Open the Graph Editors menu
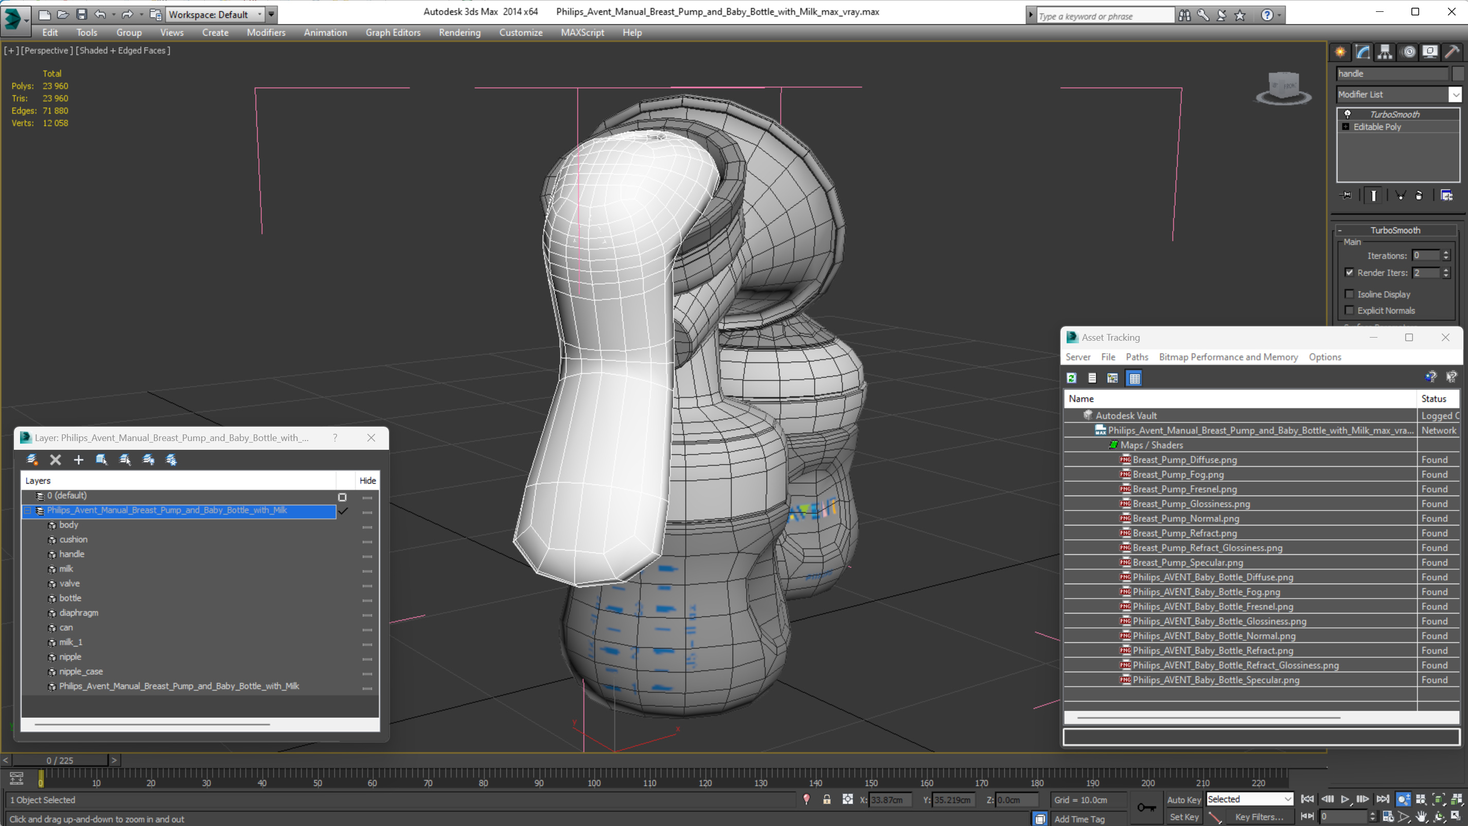The image size is (1468, 826). pyautogui.click(x=393, y=32)
